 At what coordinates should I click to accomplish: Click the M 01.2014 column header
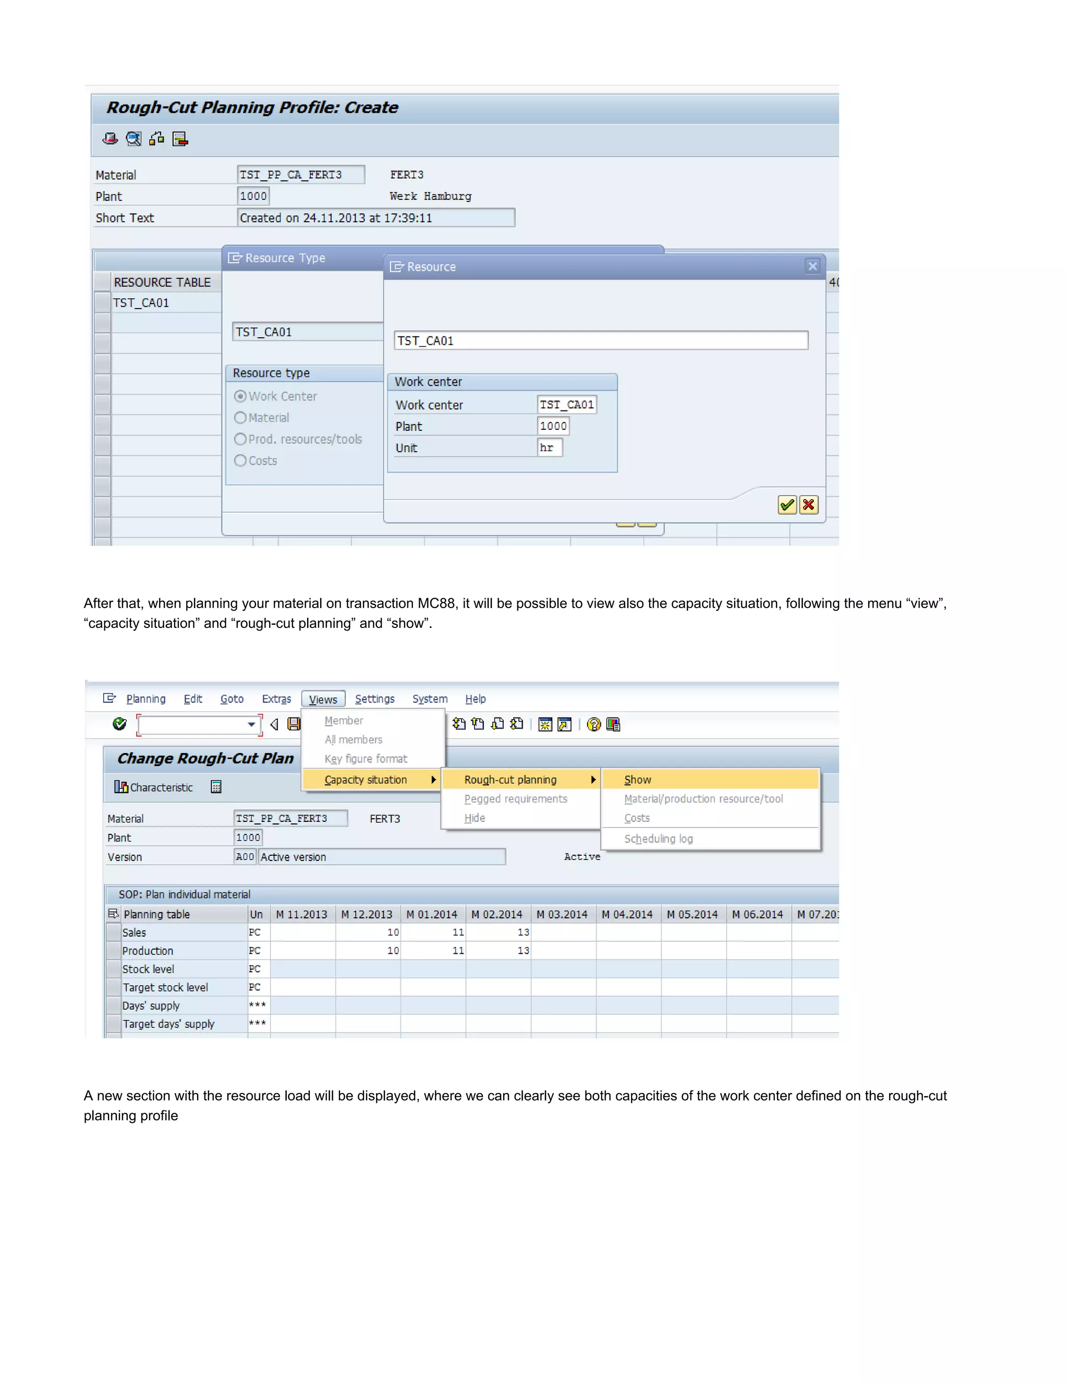coord(433,914)
